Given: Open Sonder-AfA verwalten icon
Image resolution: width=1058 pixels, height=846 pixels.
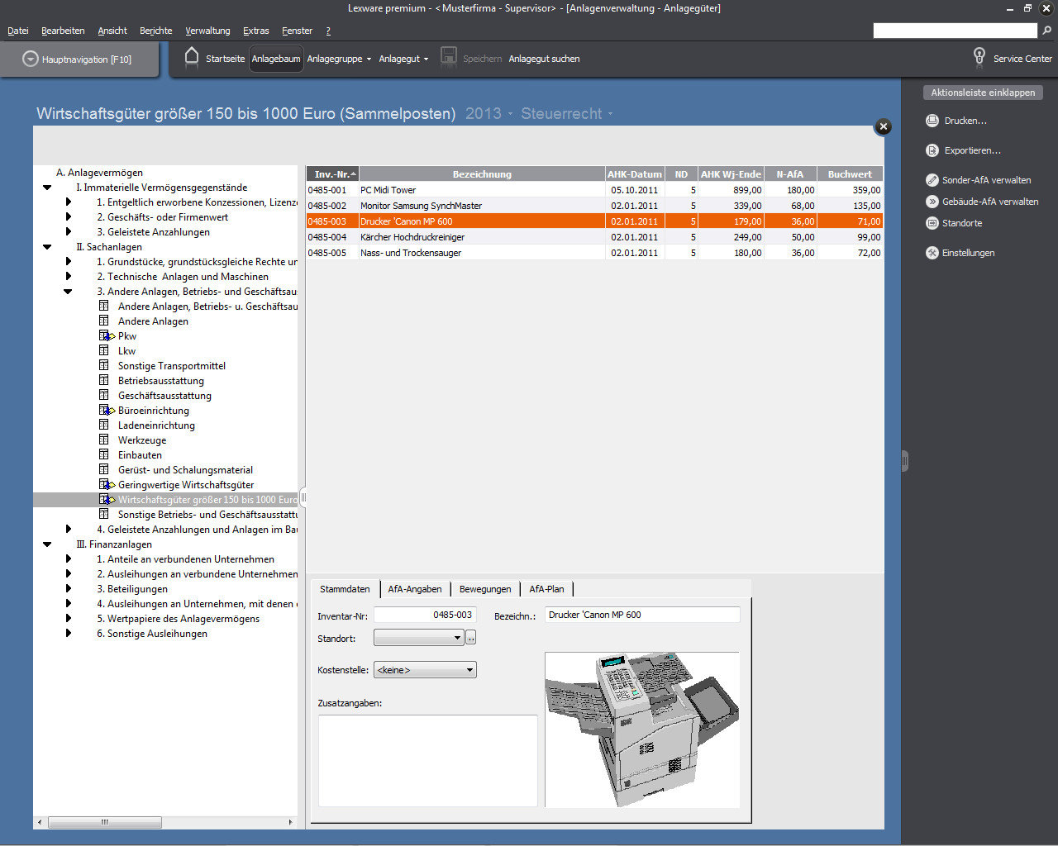Looking at the screenshot, I should point(932,180).
